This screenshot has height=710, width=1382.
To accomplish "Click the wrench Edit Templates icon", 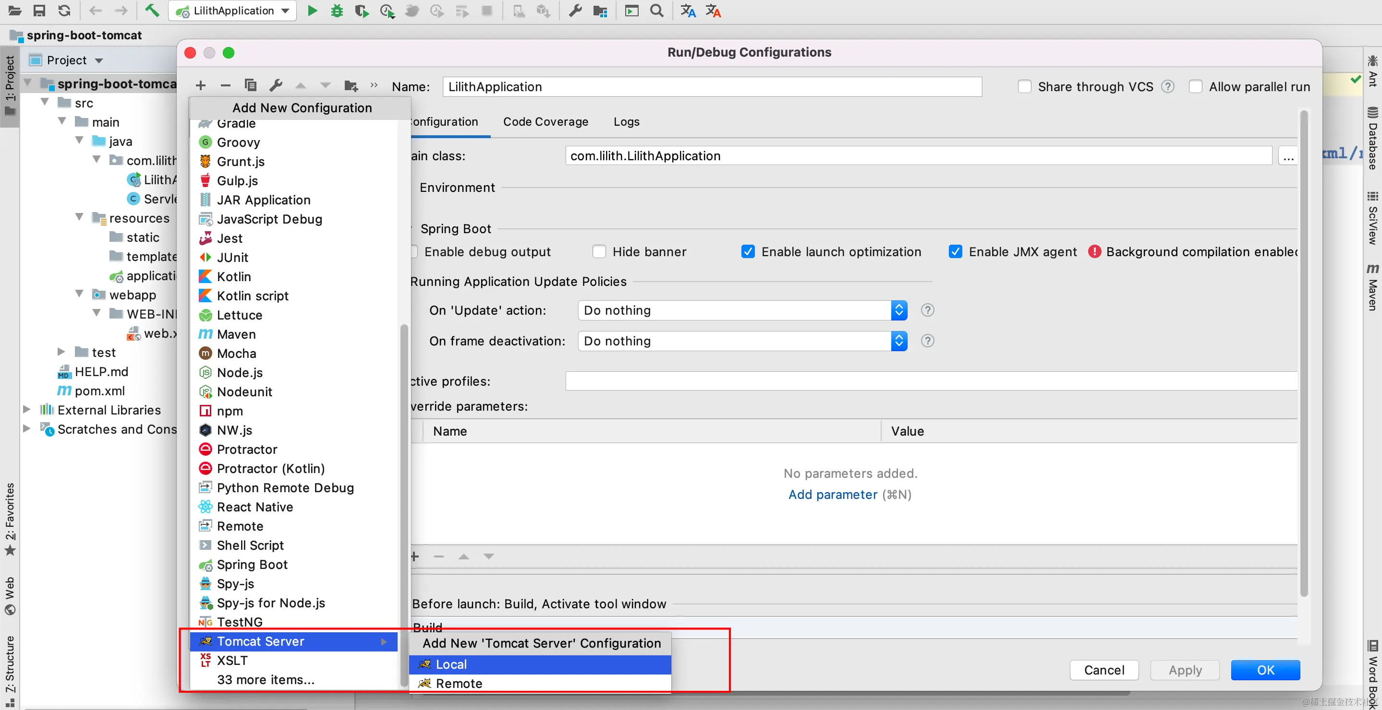I will (276, 85).
